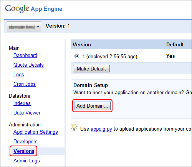Select the Versions menu item

coord(24,151)
